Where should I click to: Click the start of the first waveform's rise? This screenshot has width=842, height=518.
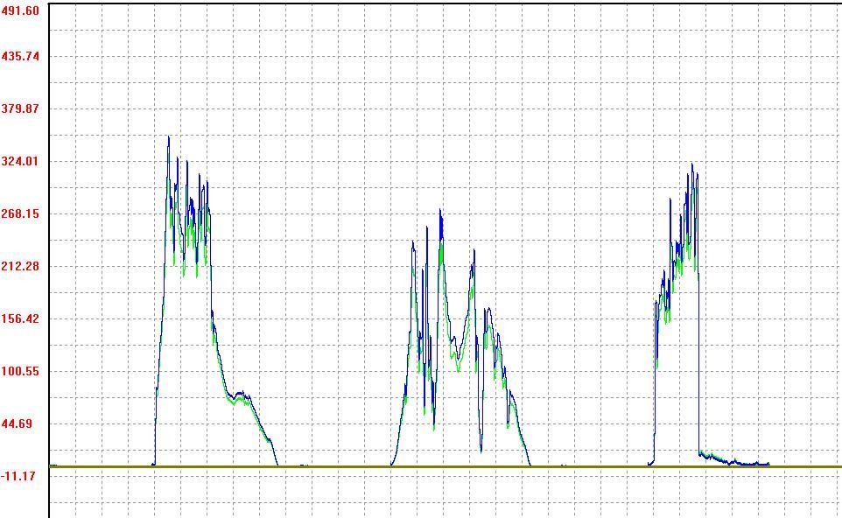154,464
